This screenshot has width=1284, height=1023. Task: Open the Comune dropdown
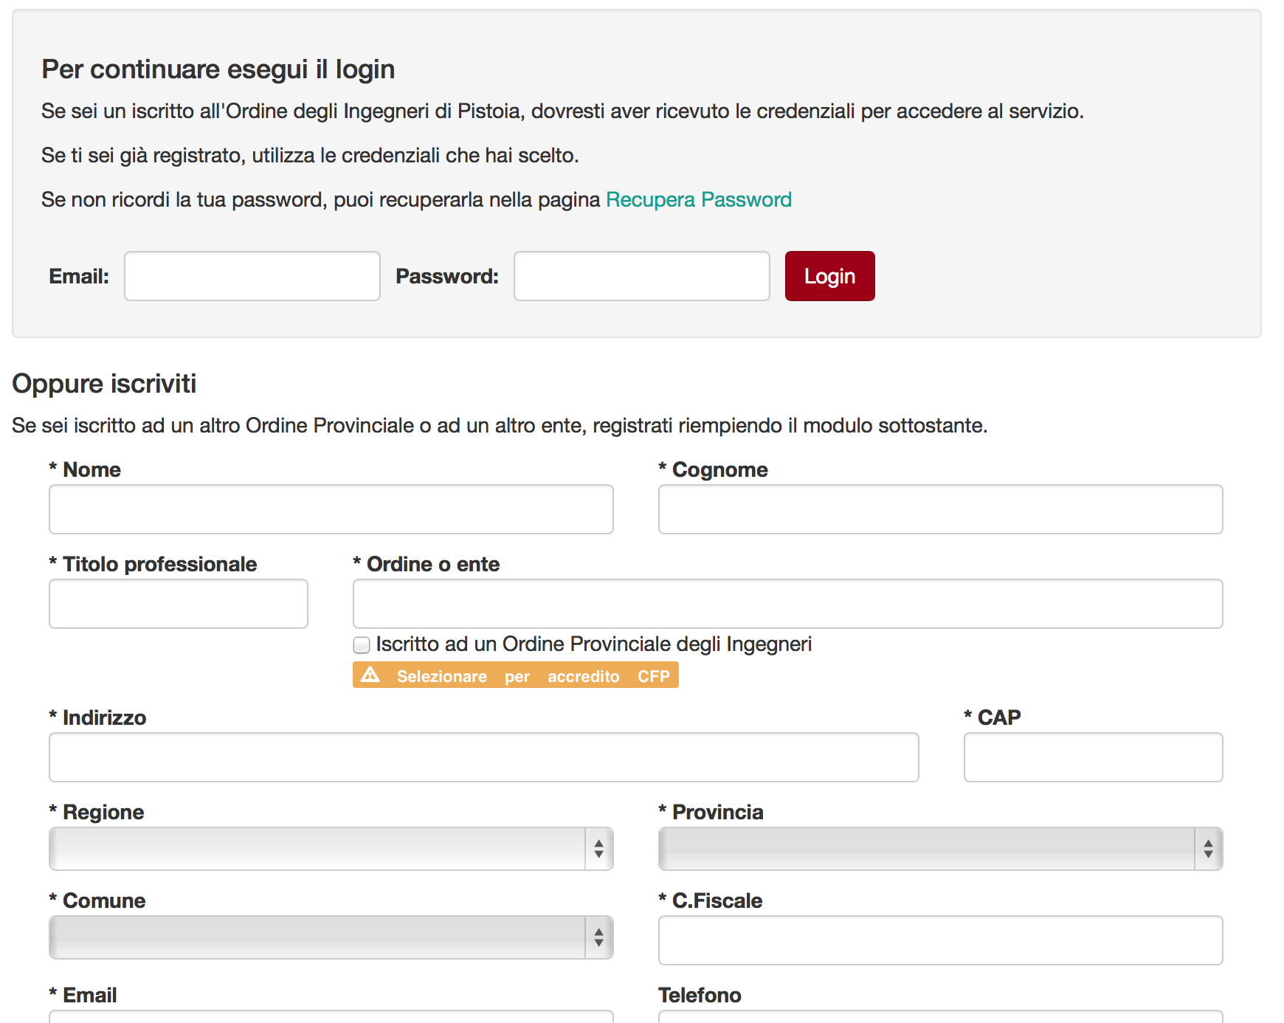coord(331,937)
